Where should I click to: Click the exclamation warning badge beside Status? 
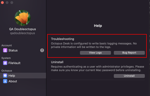pos(42,50)
